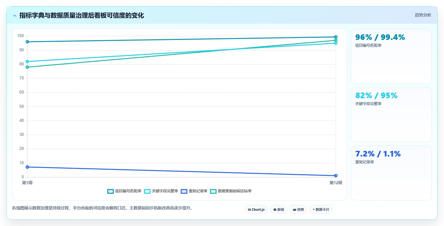
Task: Click the 数据更新时间达标率 data point at 第12周
Action: click(x=336, y=40)
